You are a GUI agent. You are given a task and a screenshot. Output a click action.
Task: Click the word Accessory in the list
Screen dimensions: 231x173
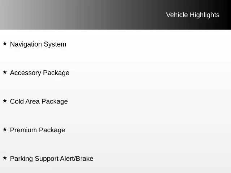point(26,73)
